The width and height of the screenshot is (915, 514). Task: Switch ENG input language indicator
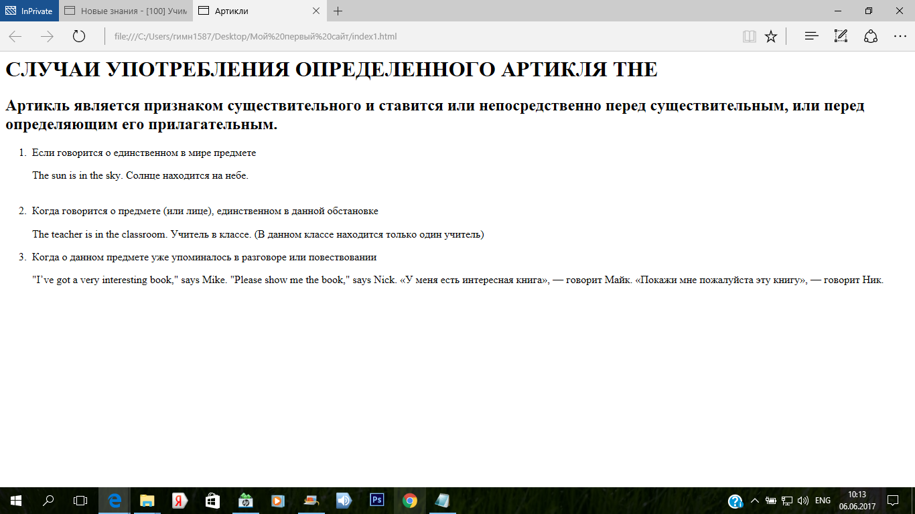pyautogui.click(x=823, y=501)
